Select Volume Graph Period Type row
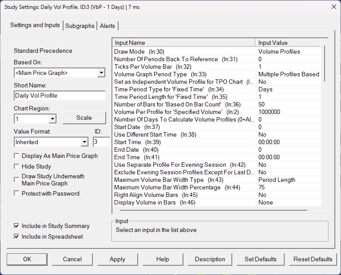This screenshot has width=341, height=275. tap(216, 74)
